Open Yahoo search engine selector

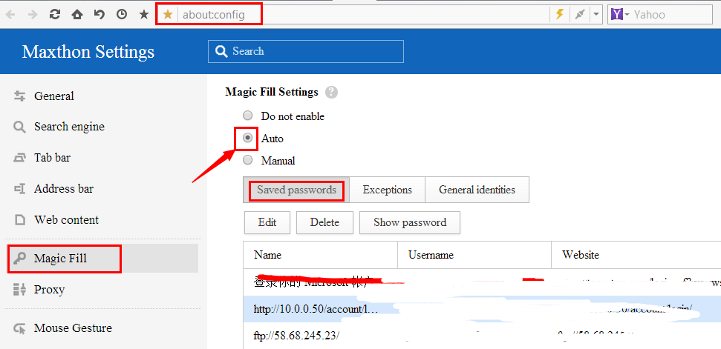pos(620,15)
